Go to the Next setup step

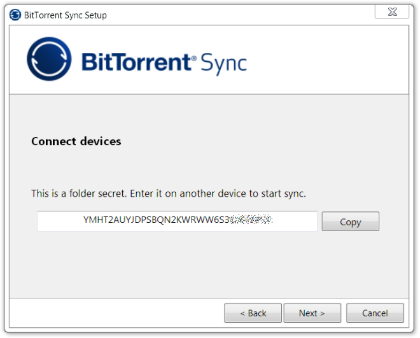coord(312,313)
